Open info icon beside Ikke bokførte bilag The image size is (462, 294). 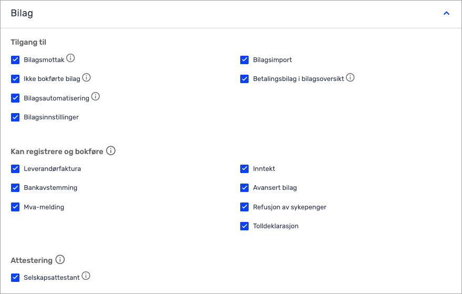tap(86, 77)
